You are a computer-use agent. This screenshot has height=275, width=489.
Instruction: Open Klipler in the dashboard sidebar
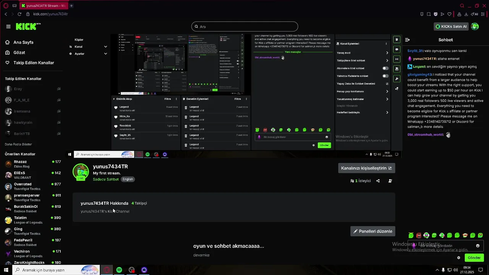click(79, 40)
